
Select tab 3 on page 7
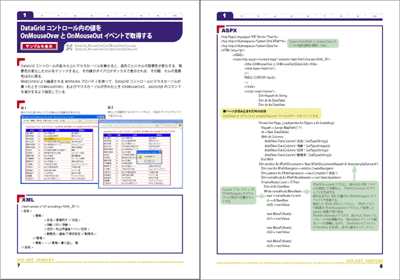click(x=58, y=15)
